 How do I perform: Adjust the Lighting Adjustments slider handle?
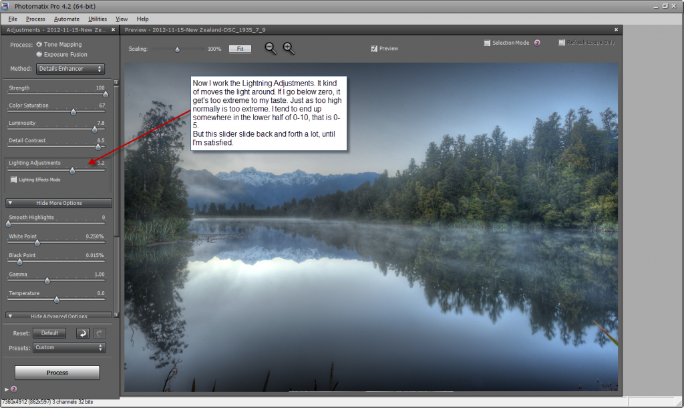pyautogui.click(x=72, y=171)
